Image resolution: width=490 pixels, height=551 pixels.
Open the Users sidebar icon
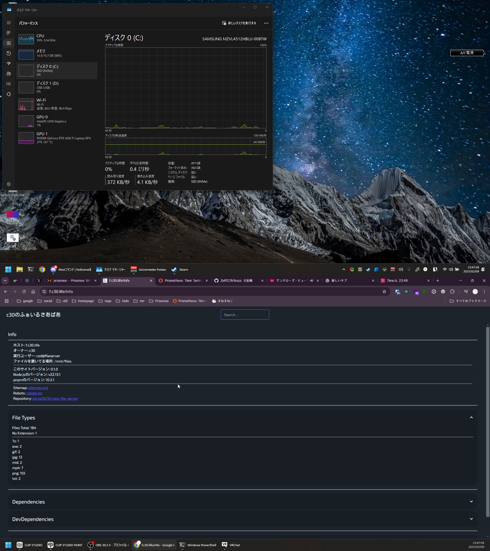click(x=9, y=73)
